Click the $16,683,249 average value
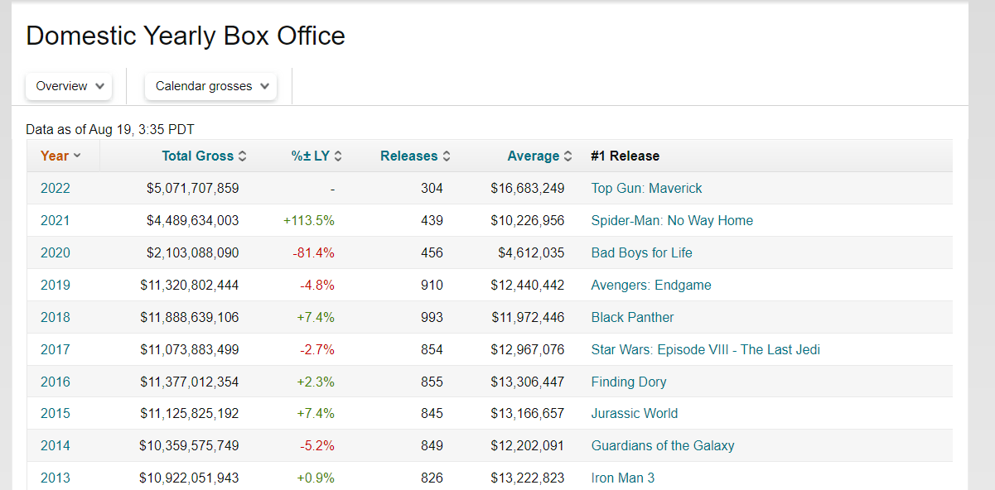Viewport: 995px width, 490px height. [528, 188]
